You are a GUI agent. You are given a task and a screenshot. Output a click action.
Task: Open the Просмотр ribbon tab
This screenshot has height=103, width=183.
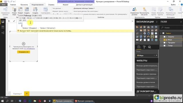click(x=24, y=5)
